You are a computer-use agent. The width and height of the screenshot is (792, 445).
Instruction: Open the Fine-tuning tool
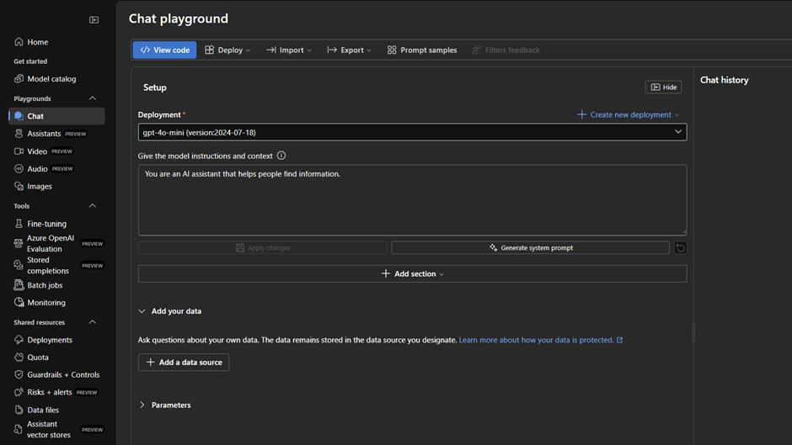46,224
